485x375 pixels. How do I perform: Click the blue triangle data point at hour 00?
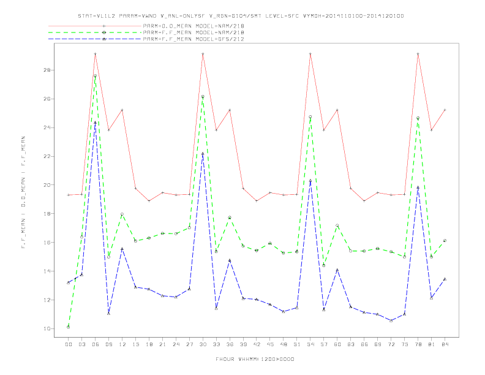pos(69,282)
